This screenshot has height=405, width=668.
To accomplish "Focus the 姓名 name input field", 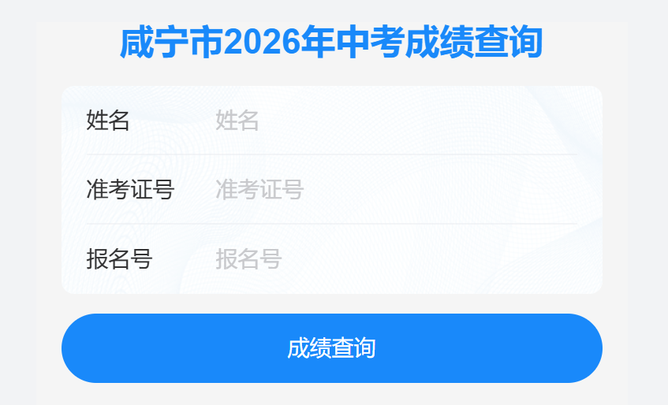I will click(396, 121).
